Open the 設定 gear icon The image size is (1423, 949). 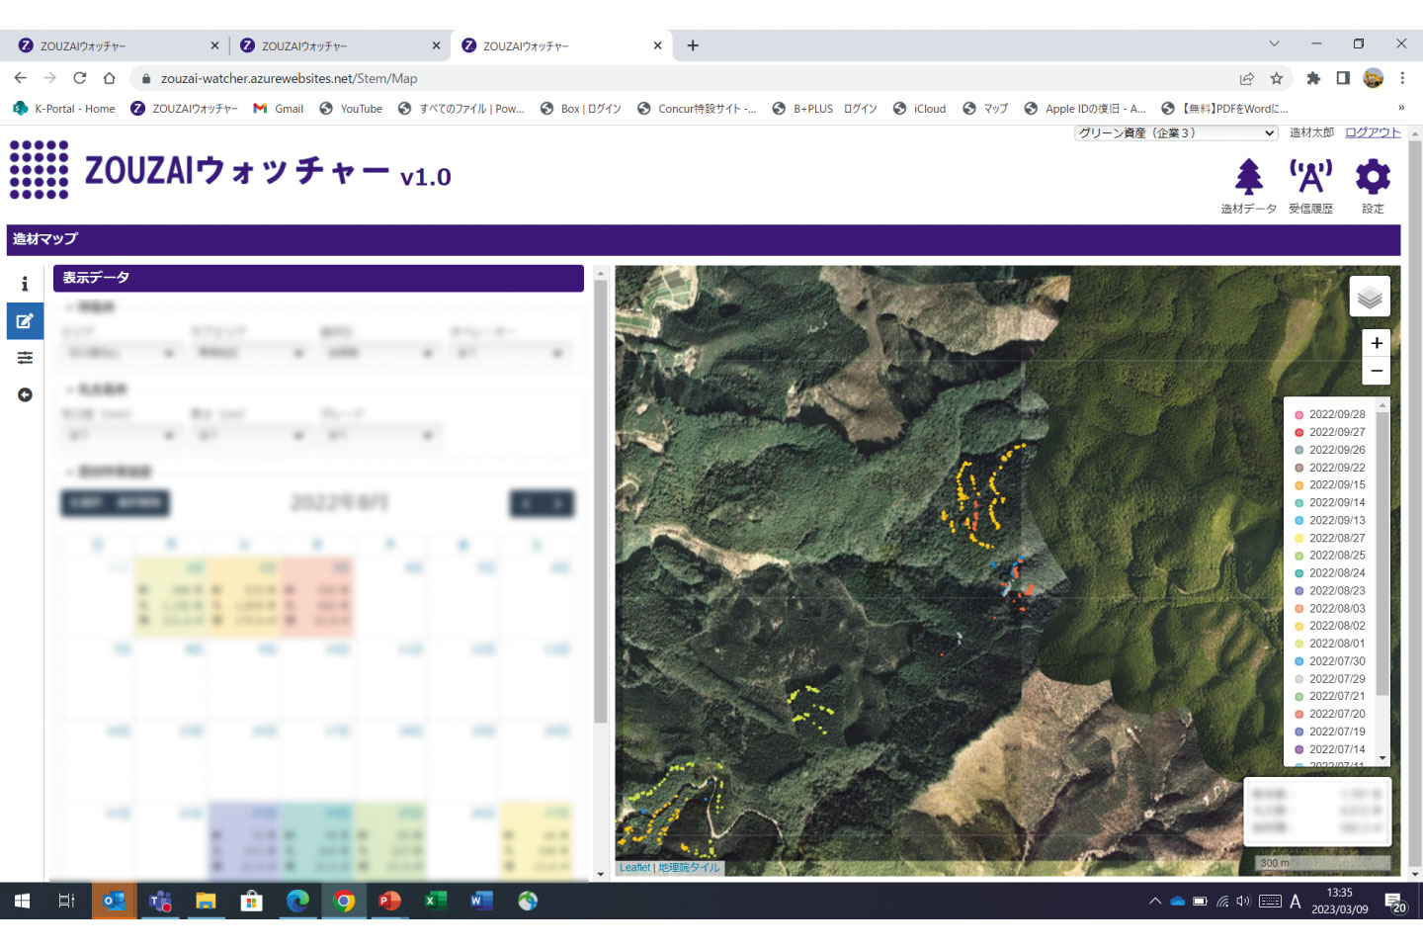click(x=1373, y=178)
